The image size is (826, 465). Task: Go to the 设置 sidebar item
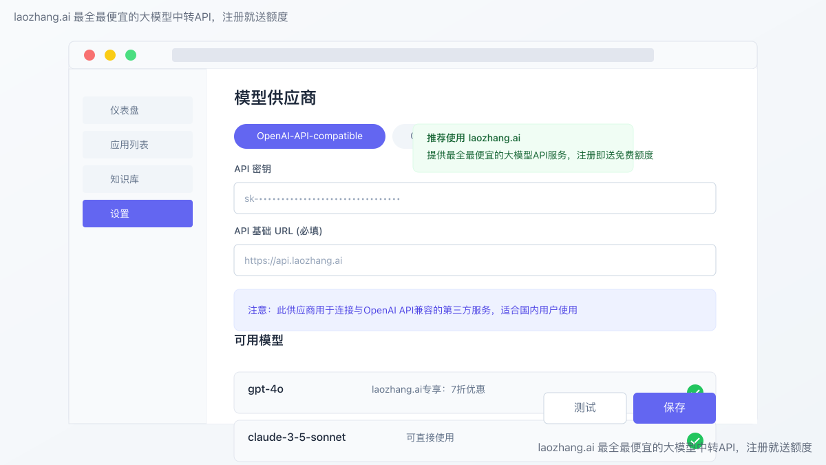[138, 214]
